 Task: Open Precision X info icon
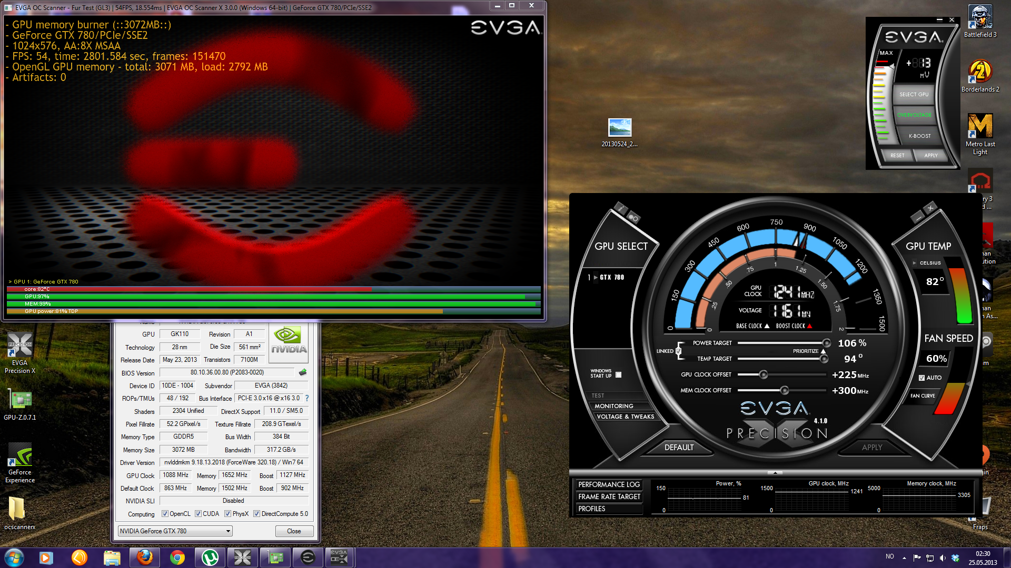coord(620,209)
